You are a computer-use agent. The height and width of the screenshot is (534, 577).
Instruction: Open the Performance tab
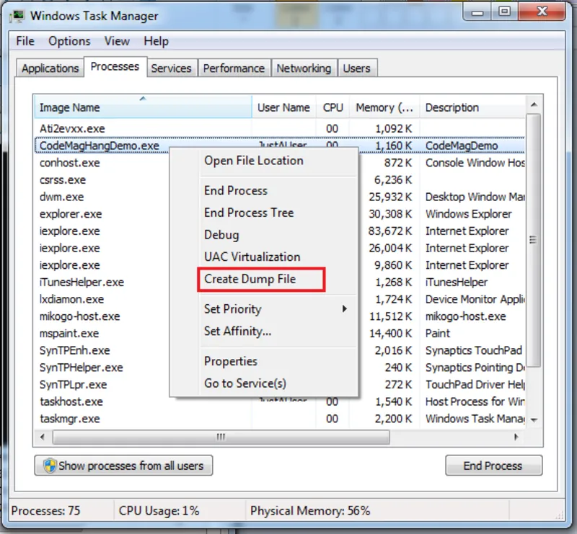coord(234,68)
